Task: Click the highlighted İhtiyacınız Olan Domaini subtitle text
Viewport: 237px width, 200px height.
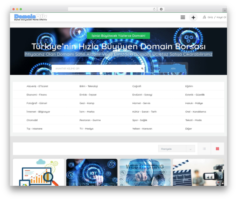Action: click(118, 54)
